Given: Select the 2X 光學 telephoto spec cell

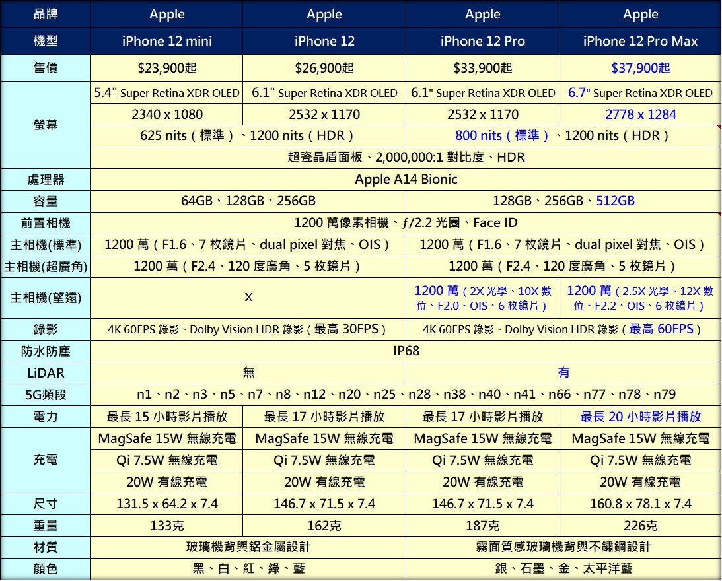Looking at the screenshot, I should pos(483,298).
